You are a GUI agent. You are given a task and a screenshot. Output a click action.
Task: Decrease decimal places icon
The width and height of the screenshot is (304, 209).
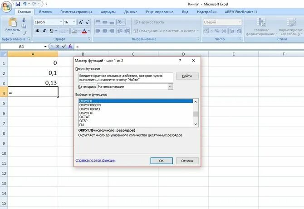point(239,31)
